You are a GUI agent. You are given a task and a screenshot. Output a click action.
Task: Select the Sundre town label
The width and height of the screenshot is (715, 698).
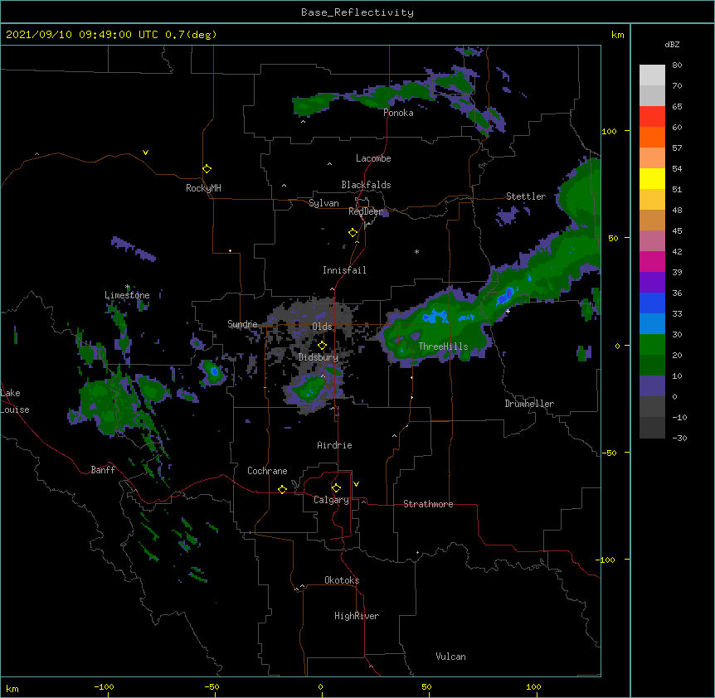(242, 324)
